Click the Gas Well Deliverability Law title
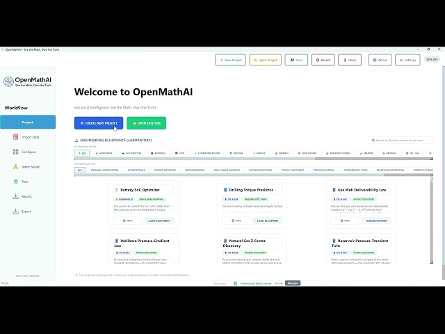The width and height of the screenshot is (445, 334). 362,190
